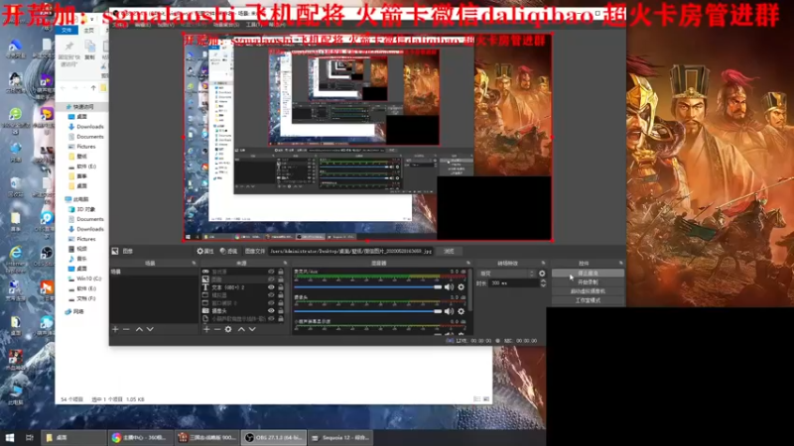Go up one folder level in File Explorer
Viewport: 794px width, 446px height.
[x=93, y=87]
